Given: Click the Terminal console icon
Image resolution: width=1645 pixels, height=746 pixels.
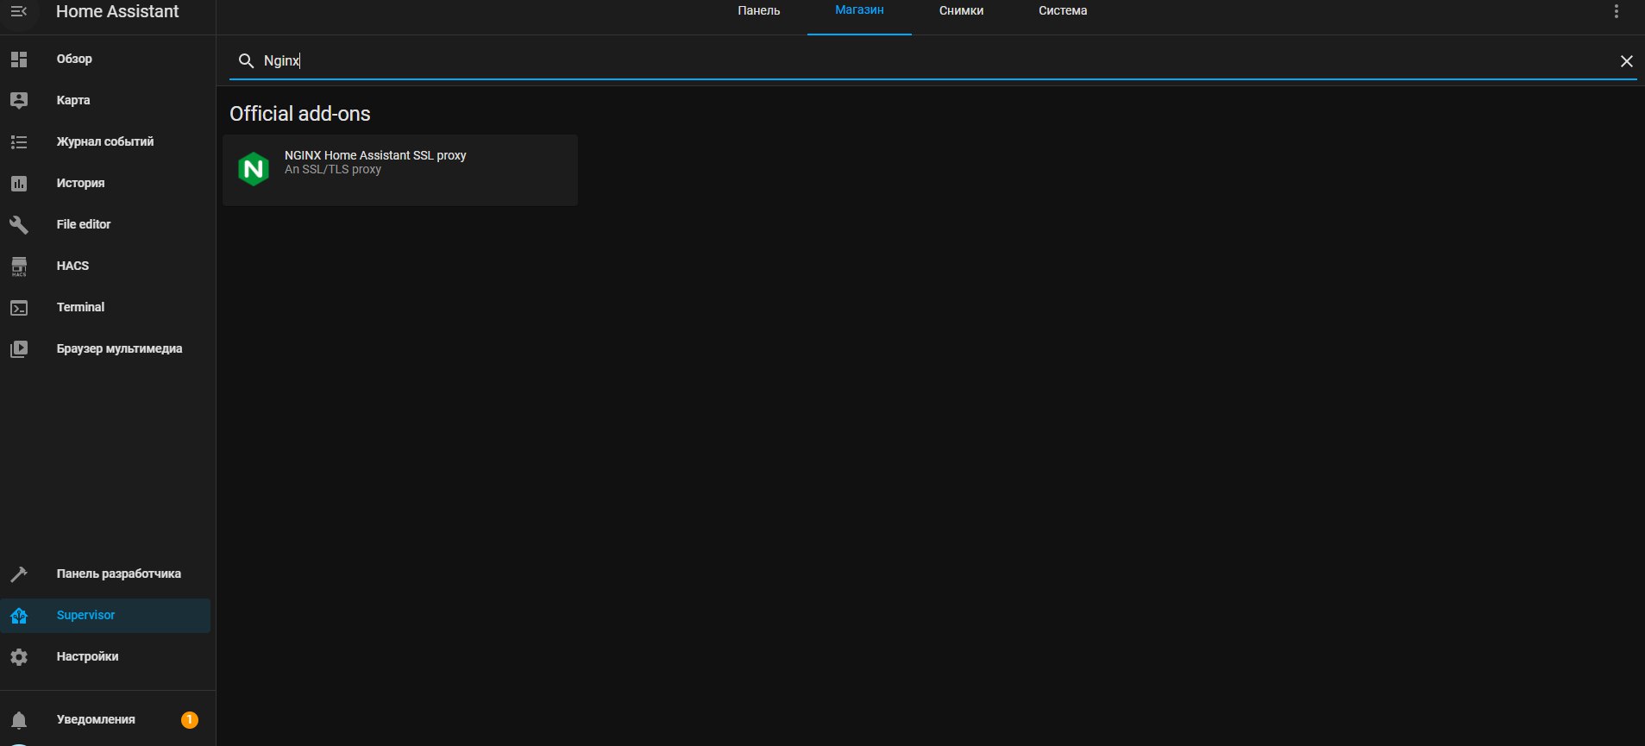Looking at the screenshot, I should 19,307.
